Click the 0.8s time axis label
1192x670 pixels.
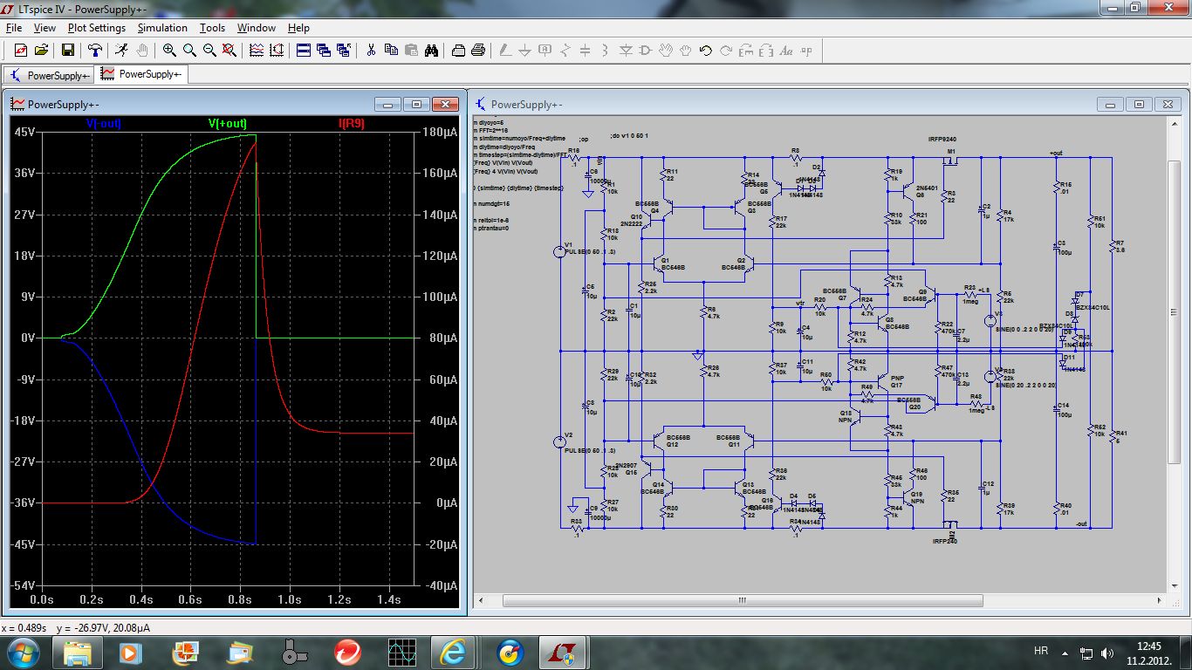240,600
